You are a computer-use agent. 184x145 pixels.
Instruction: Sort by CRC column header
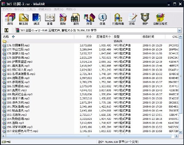click(x=172, y=37)
